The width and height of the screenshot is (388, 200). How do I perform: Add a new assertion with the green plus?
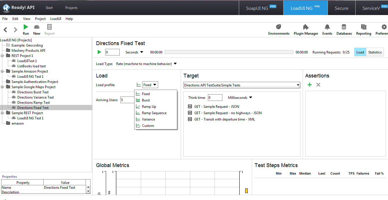click(309, 85)
